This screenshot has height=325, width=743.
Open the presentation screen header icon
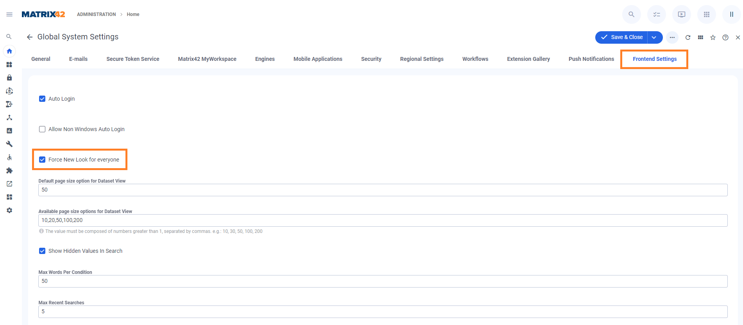pyautogui.click(x=682, y=14)
